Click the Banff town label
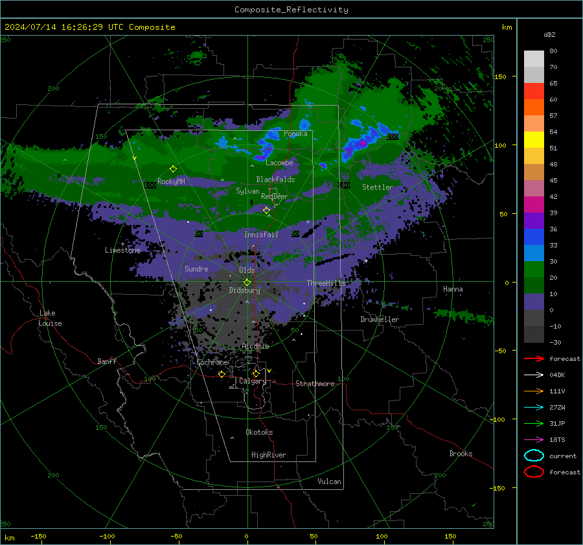Image resolution: width=583 pixels, height=545 pixels. pyautogui.click(x=107, y=361)
